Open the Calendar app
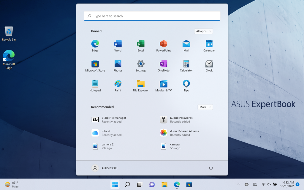This screenshot has height=190, width=304. pyautogui.click(x=209, y=46)
